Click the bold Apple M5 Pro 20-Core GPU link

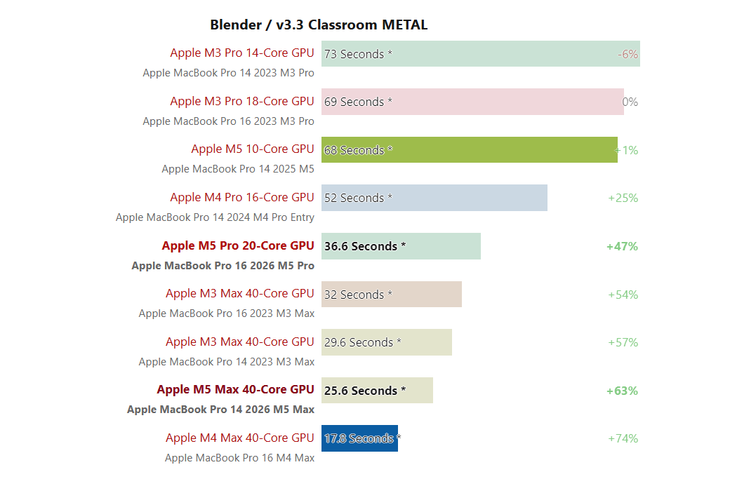237,246
